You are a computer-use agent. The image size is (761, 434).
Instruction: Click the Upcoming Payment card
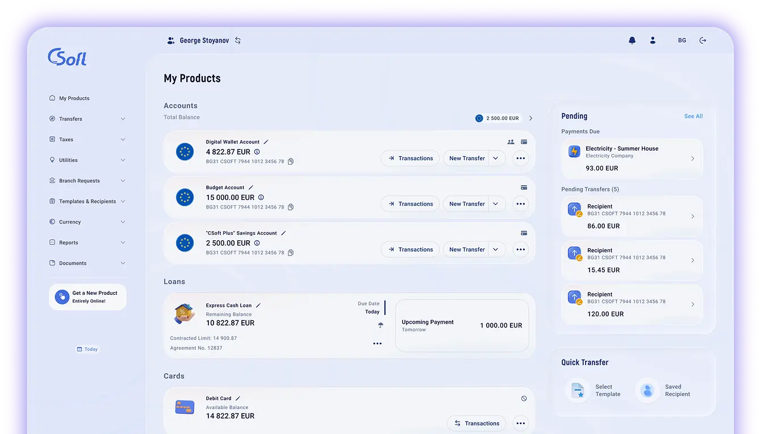(x=462, y=325)
